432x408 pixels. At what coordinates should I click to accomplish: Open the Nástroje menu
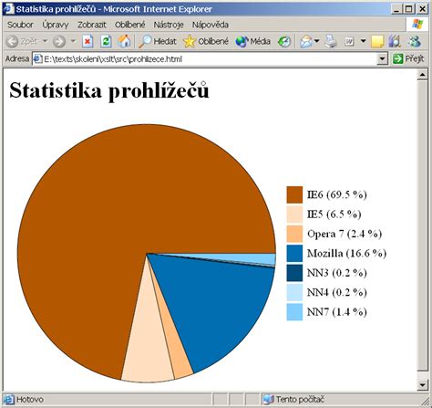[x=169, y=25]
